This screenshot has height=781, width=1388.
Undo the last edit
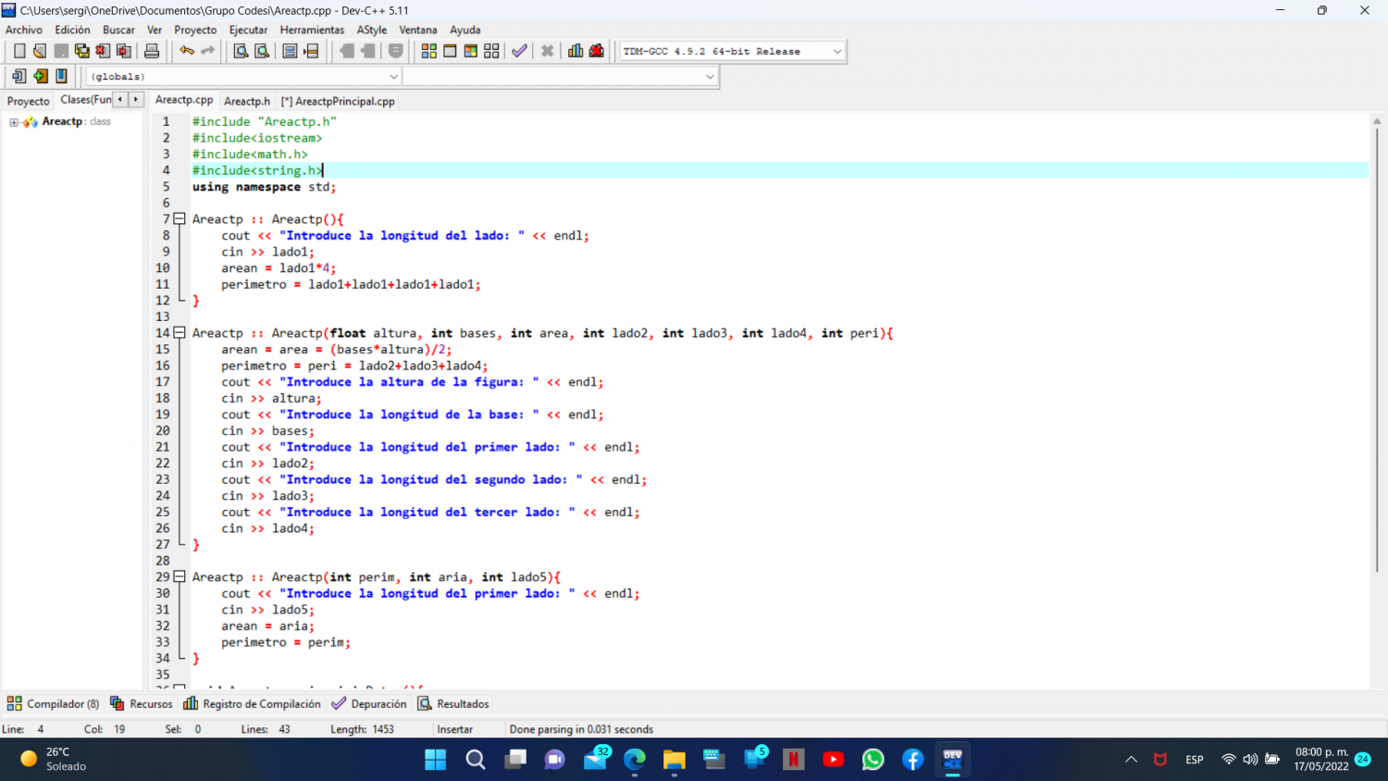click(x=187, y=51)
